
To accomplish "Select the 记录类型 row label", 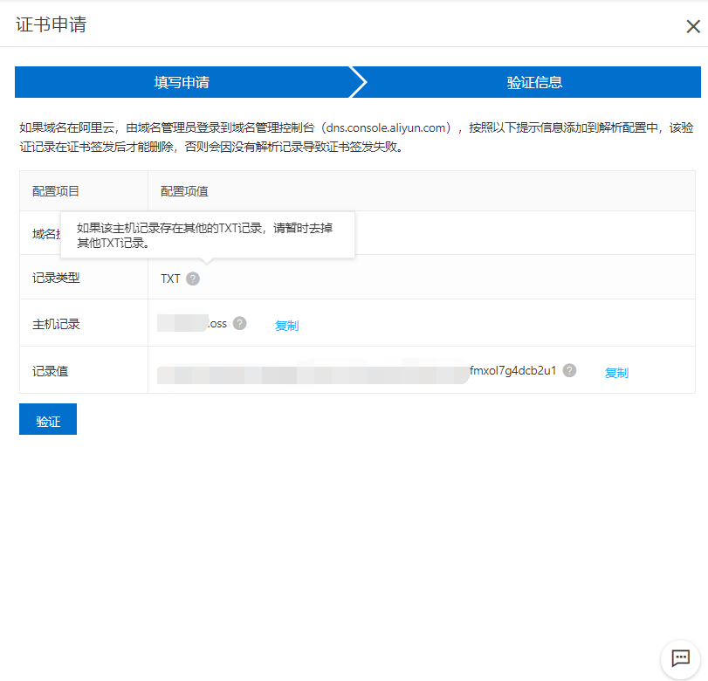I will click(x=56, y=278).
